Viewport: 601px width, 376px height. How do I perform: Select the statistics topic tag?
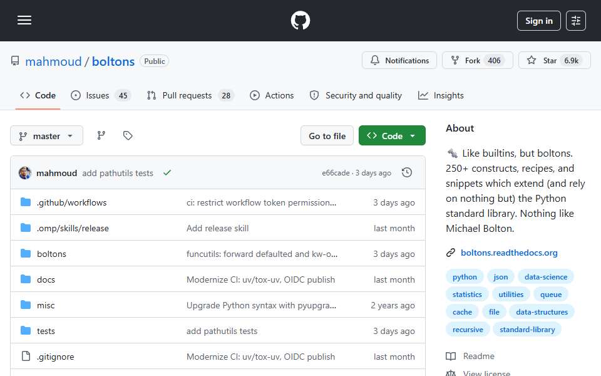467,295
